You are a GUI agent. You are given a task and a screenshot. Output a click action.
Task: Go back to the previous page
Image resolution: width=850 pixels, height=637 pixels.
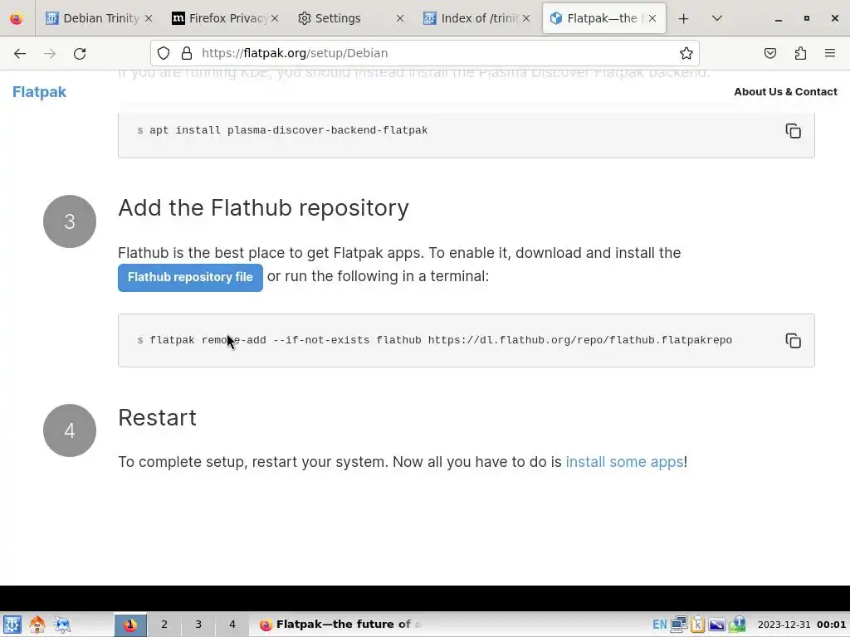point(20,53)
